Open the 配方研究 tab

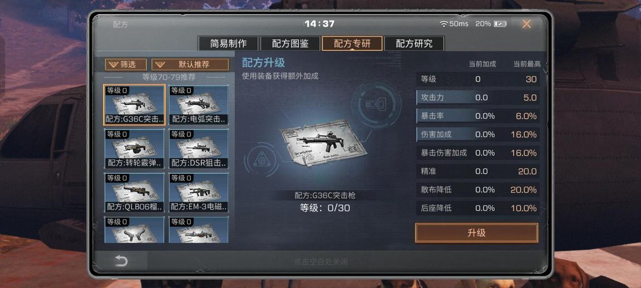[x=414, y=43]
